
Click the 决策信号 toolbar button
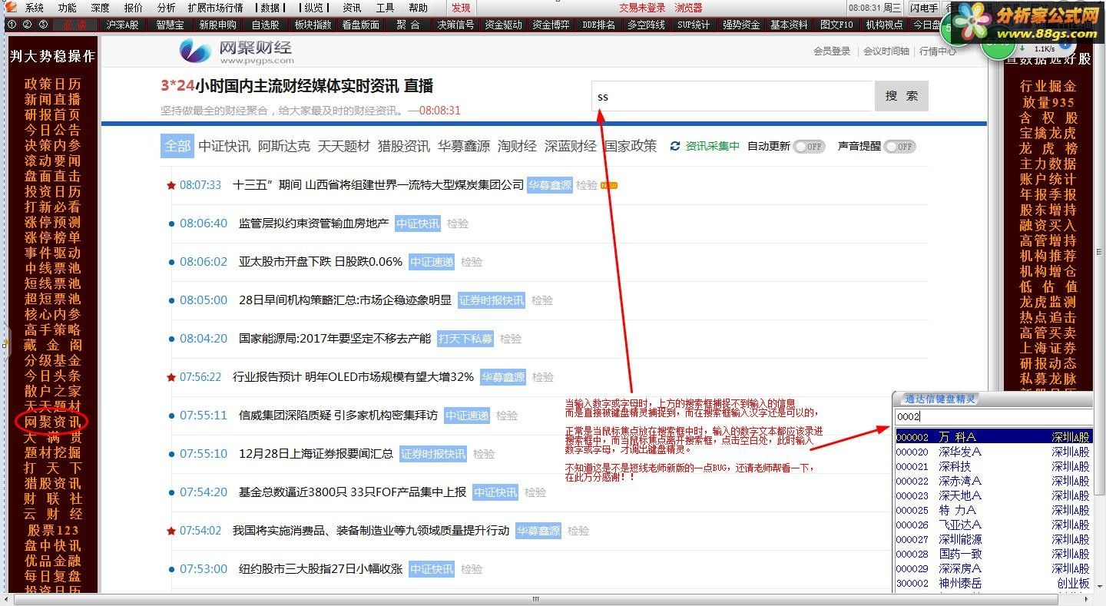click(455, 25)
